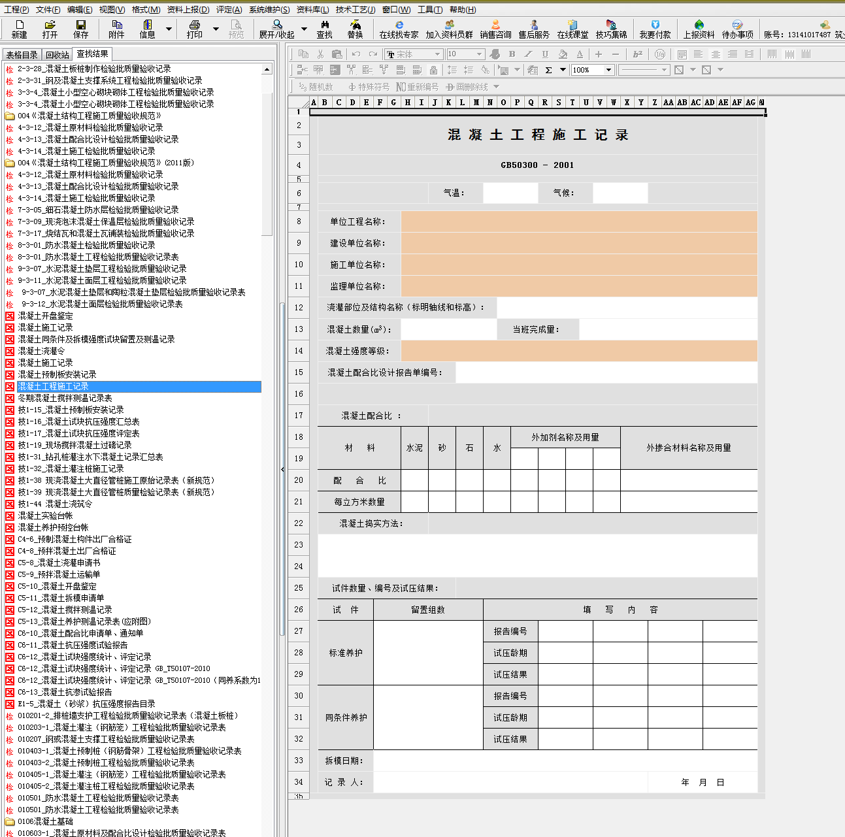Click the 特殊符号 special symbols button
This screenshot has height=837, width=845.
click(369, 87)
